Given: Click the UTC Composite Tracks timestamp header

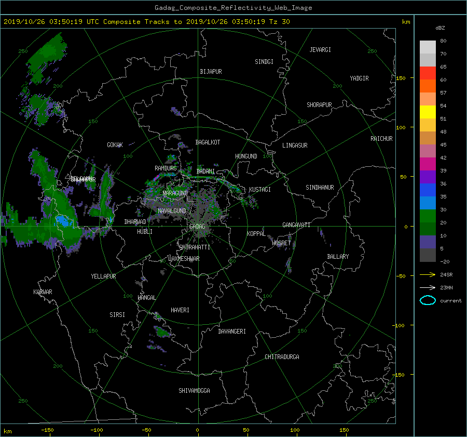Looking at the screenshot, I should point(146,22).
